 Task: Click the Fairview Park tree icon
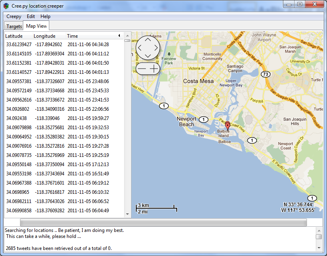[169, 54]
